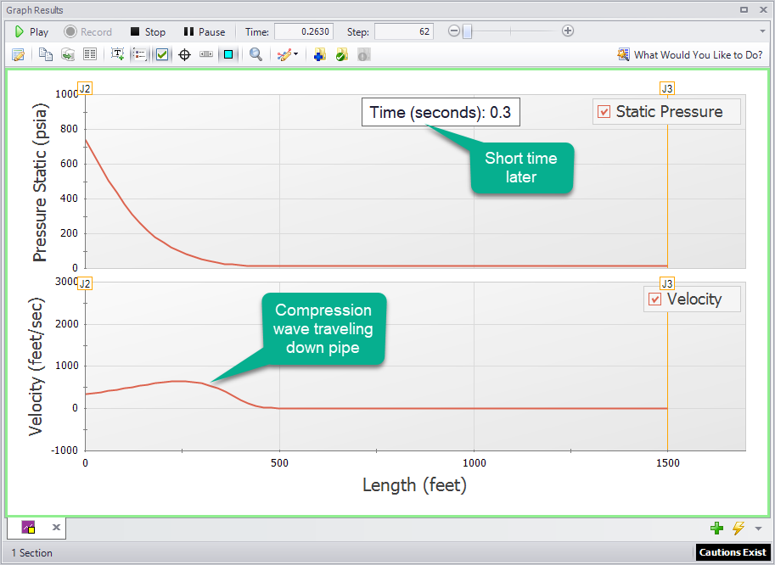Click the green plus to add new graph

pyautogui.click(x=717, y=528)
